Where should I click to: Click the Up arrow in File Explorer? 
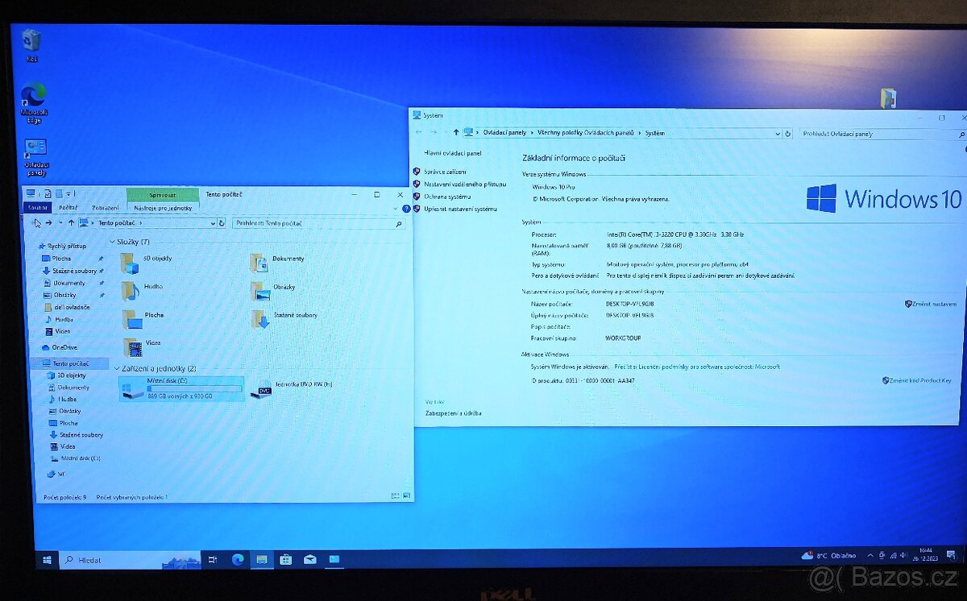pyautogui.click(x=71, y=223)
